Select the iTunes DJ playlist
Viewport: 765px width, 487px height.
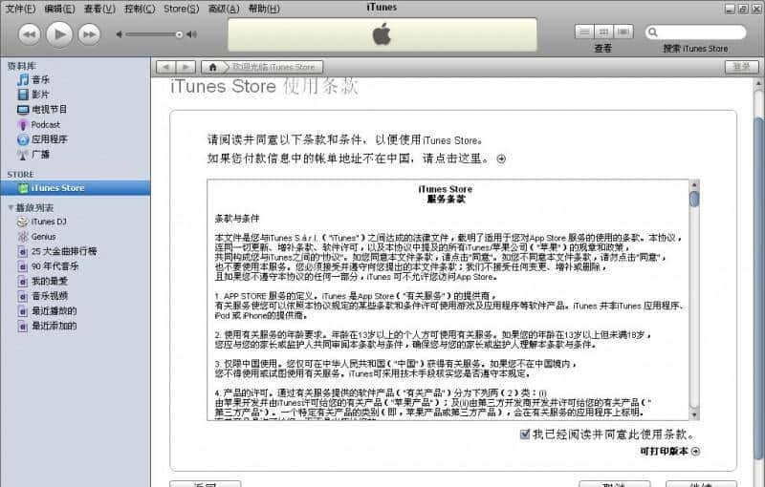pos(49,222)
